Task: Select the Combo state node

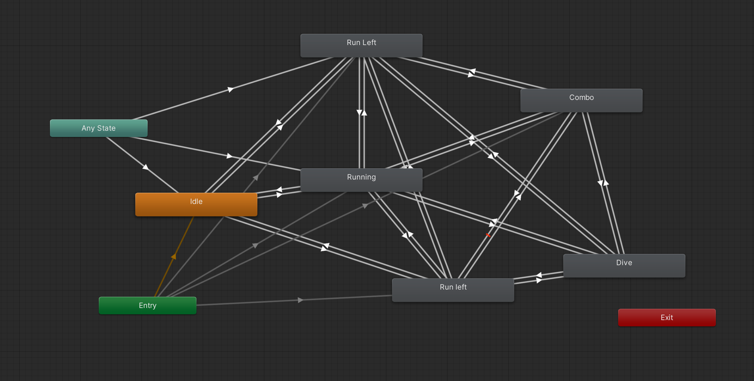Action: pos(581,100)
